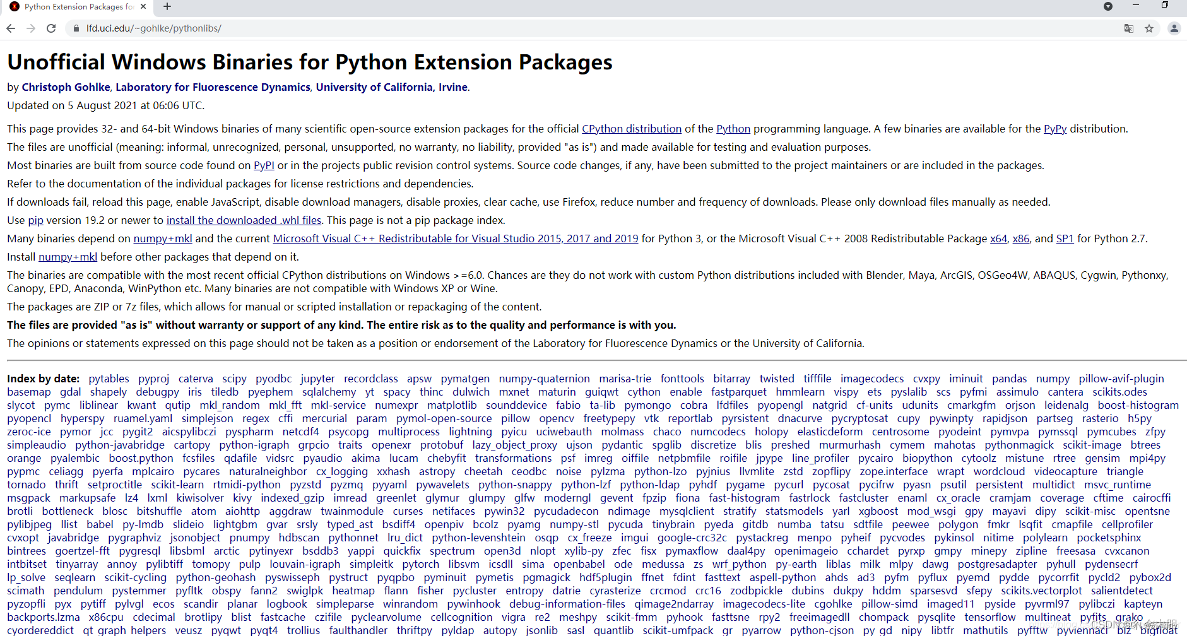Screen dimensions: 1187x636
Task: Jump to scipy in the index
Action: [x=234, y=379]
